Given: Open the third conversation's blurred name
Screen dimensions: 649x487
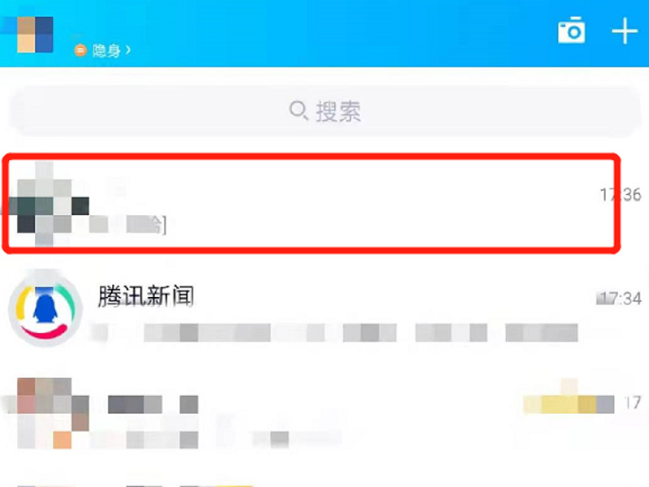Looking at the screenshot, I should tap(153, 404).
